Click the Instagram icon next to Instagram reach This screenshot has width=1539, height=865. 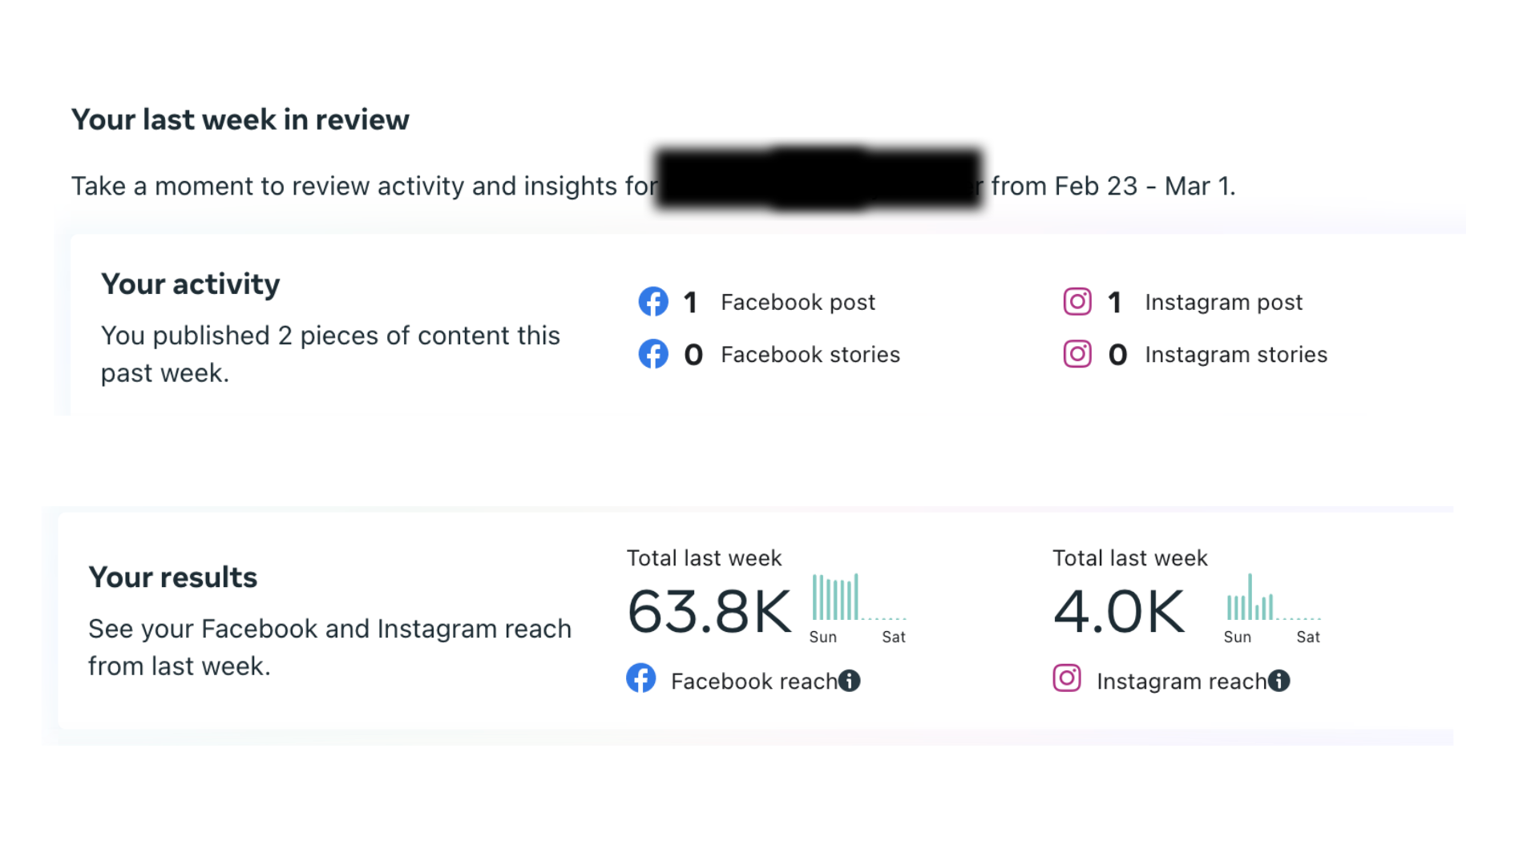pos(1067,678)
